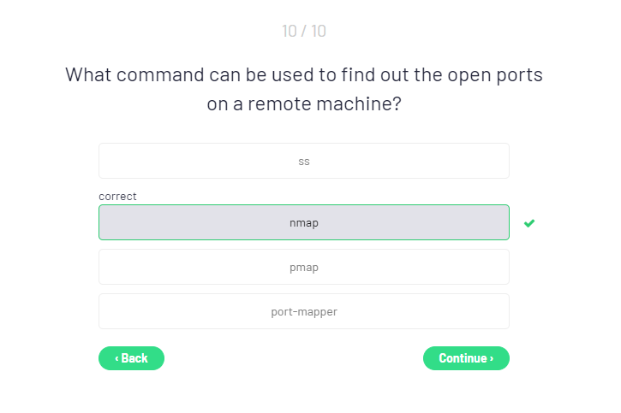The height and width of the screenshot is (413, 621).
Task: Click the "correct" label above nmap
Action: [x=117, y=196]
